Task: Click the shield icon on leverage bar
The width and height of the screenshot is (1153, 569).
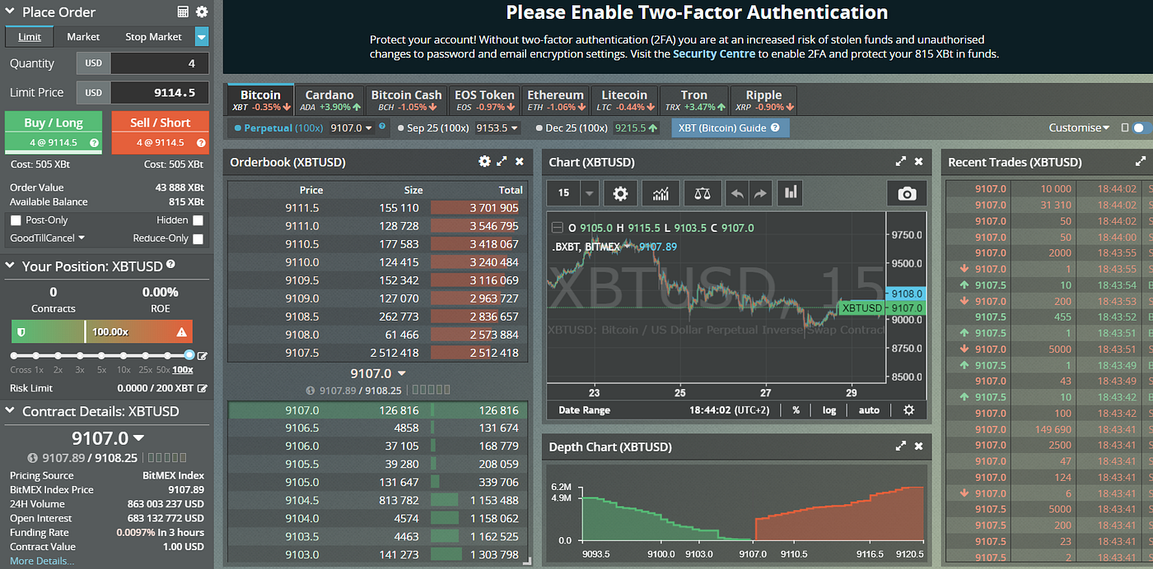Action: point(21,332)
